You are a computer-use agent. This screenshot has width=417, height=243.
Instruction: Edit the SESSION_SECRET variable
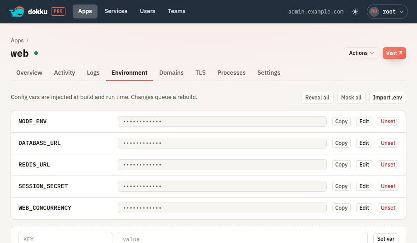click(x=364, y=186)
